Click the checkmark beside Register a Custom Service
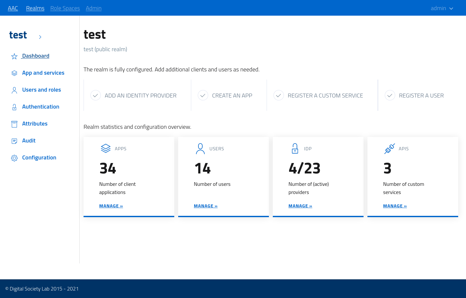The width and height of the screenshot is (466, 298). pos(279,96)
